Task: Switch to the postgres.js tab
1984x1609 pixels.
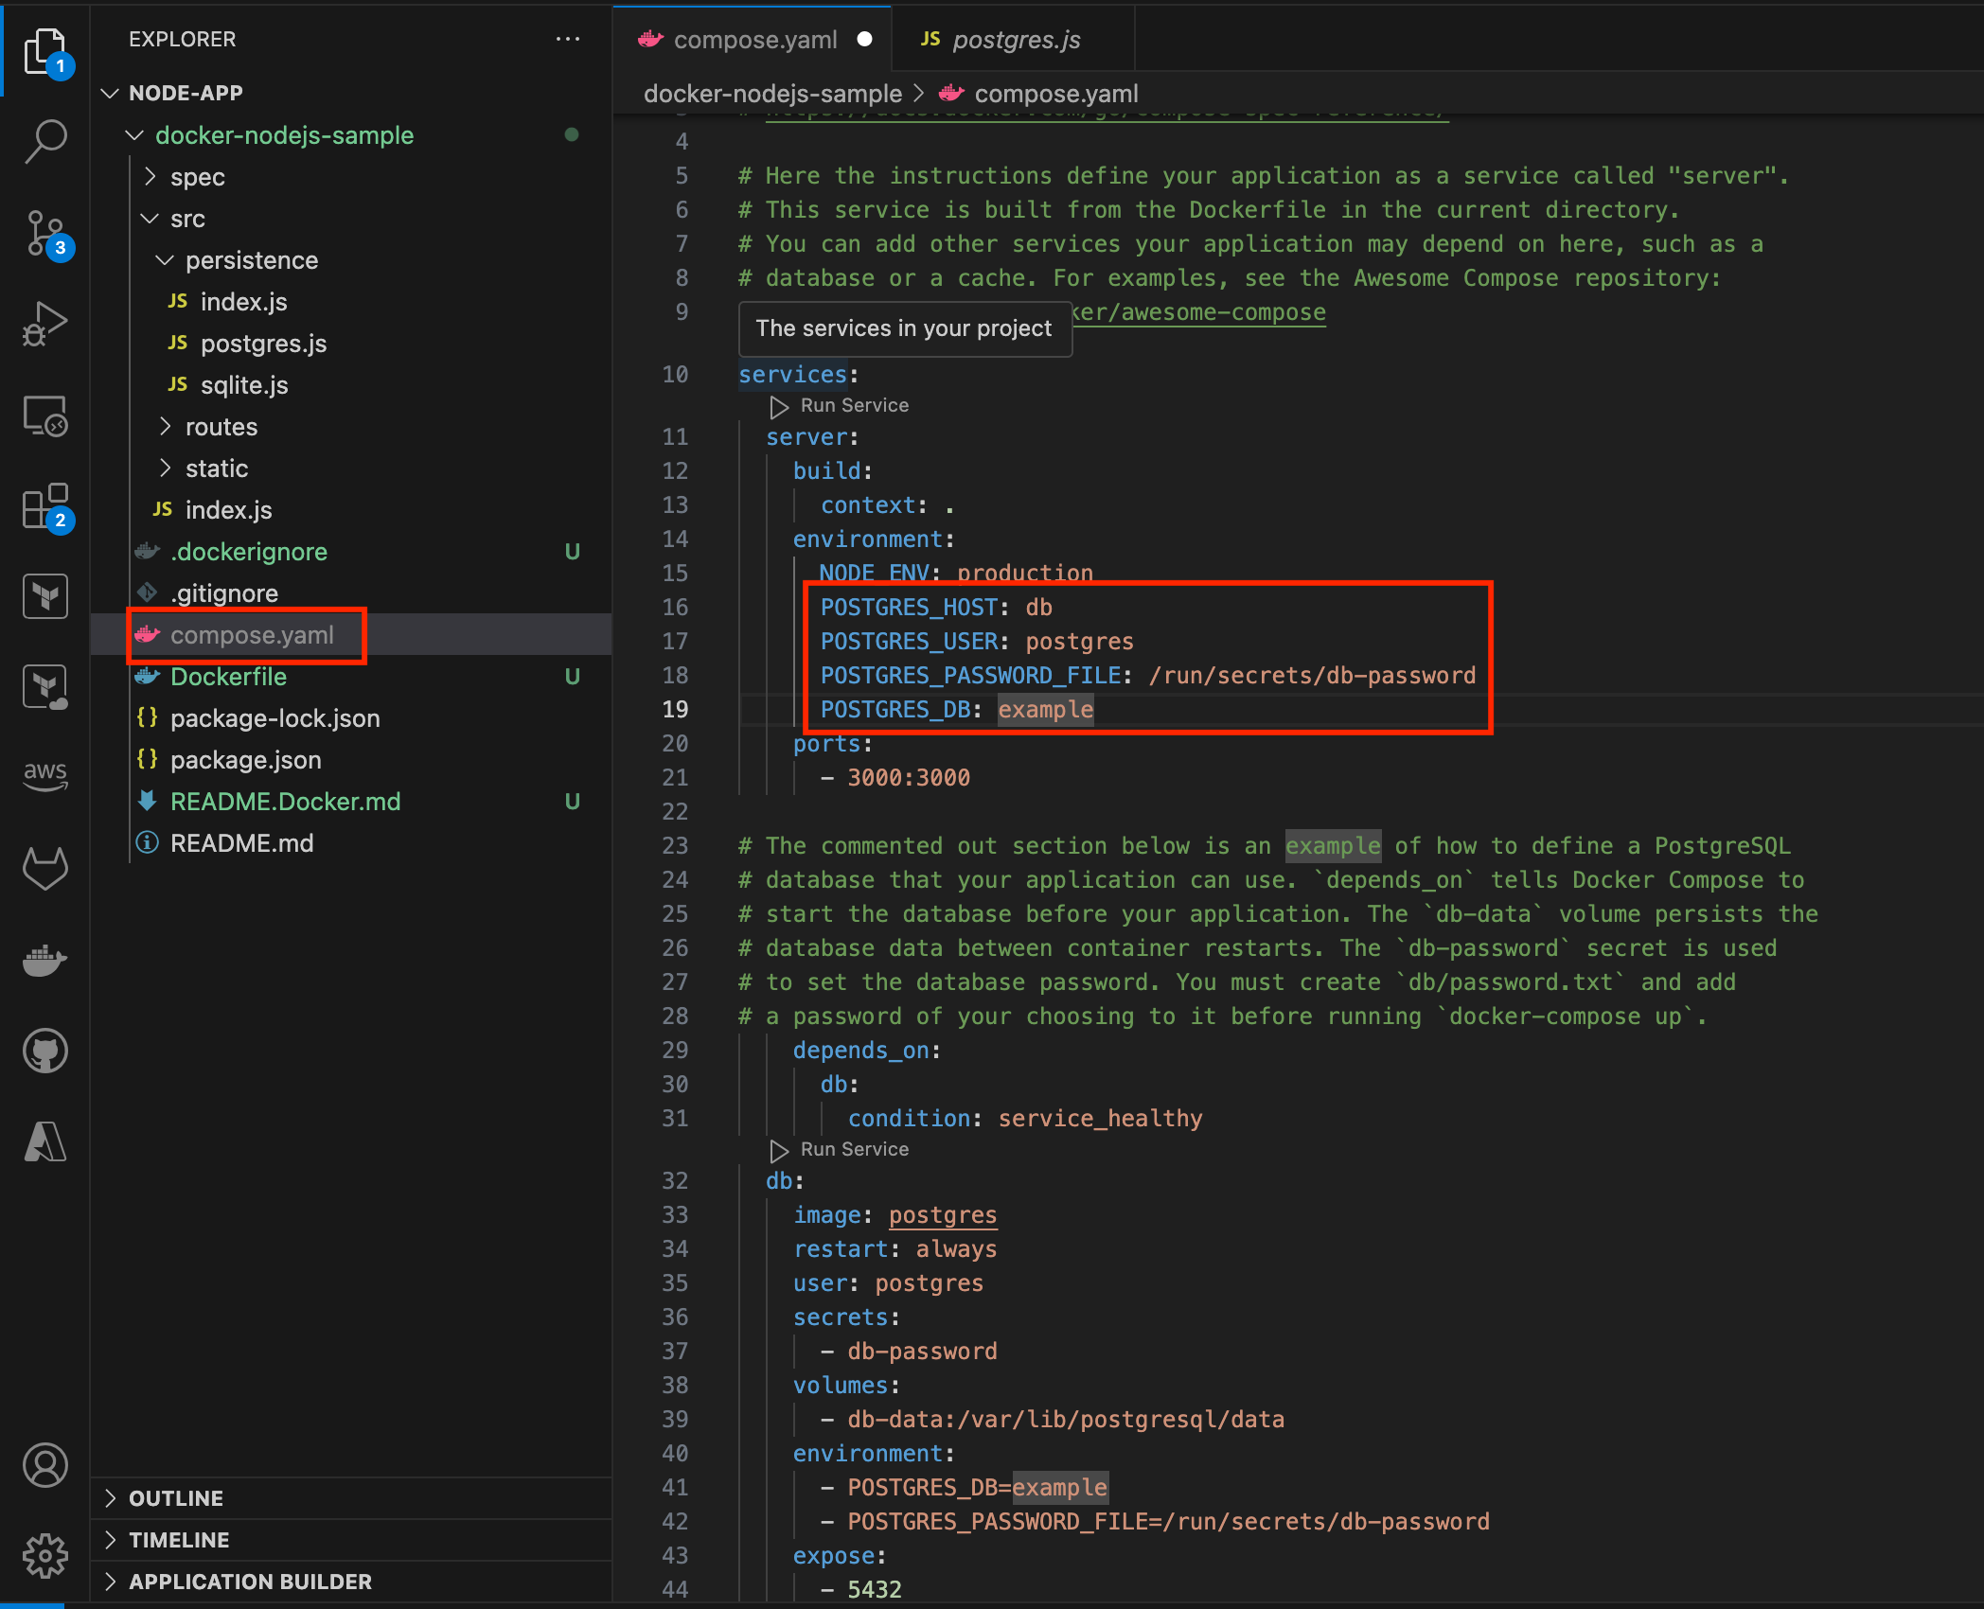Action: [1014, 39]
